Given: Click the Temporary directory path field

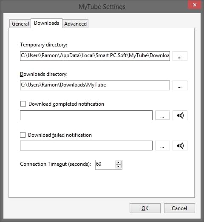Looking at the screenshot, I should tap(95, 56).
